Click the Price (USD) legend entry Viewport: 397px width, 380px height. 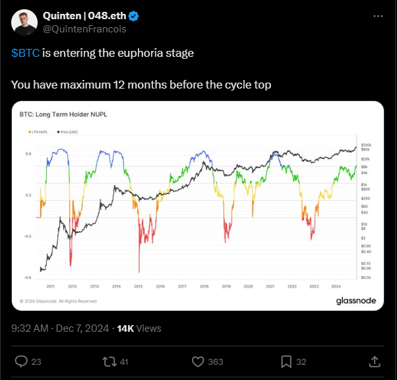pos(67,132)
